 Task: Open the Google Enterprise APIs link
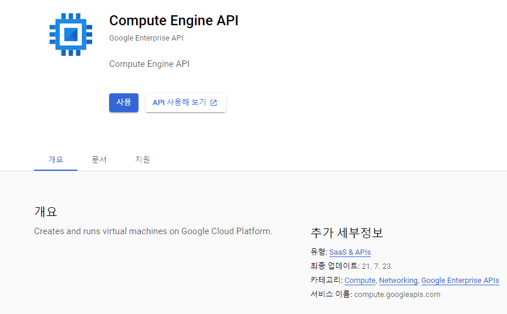point(460,281)
